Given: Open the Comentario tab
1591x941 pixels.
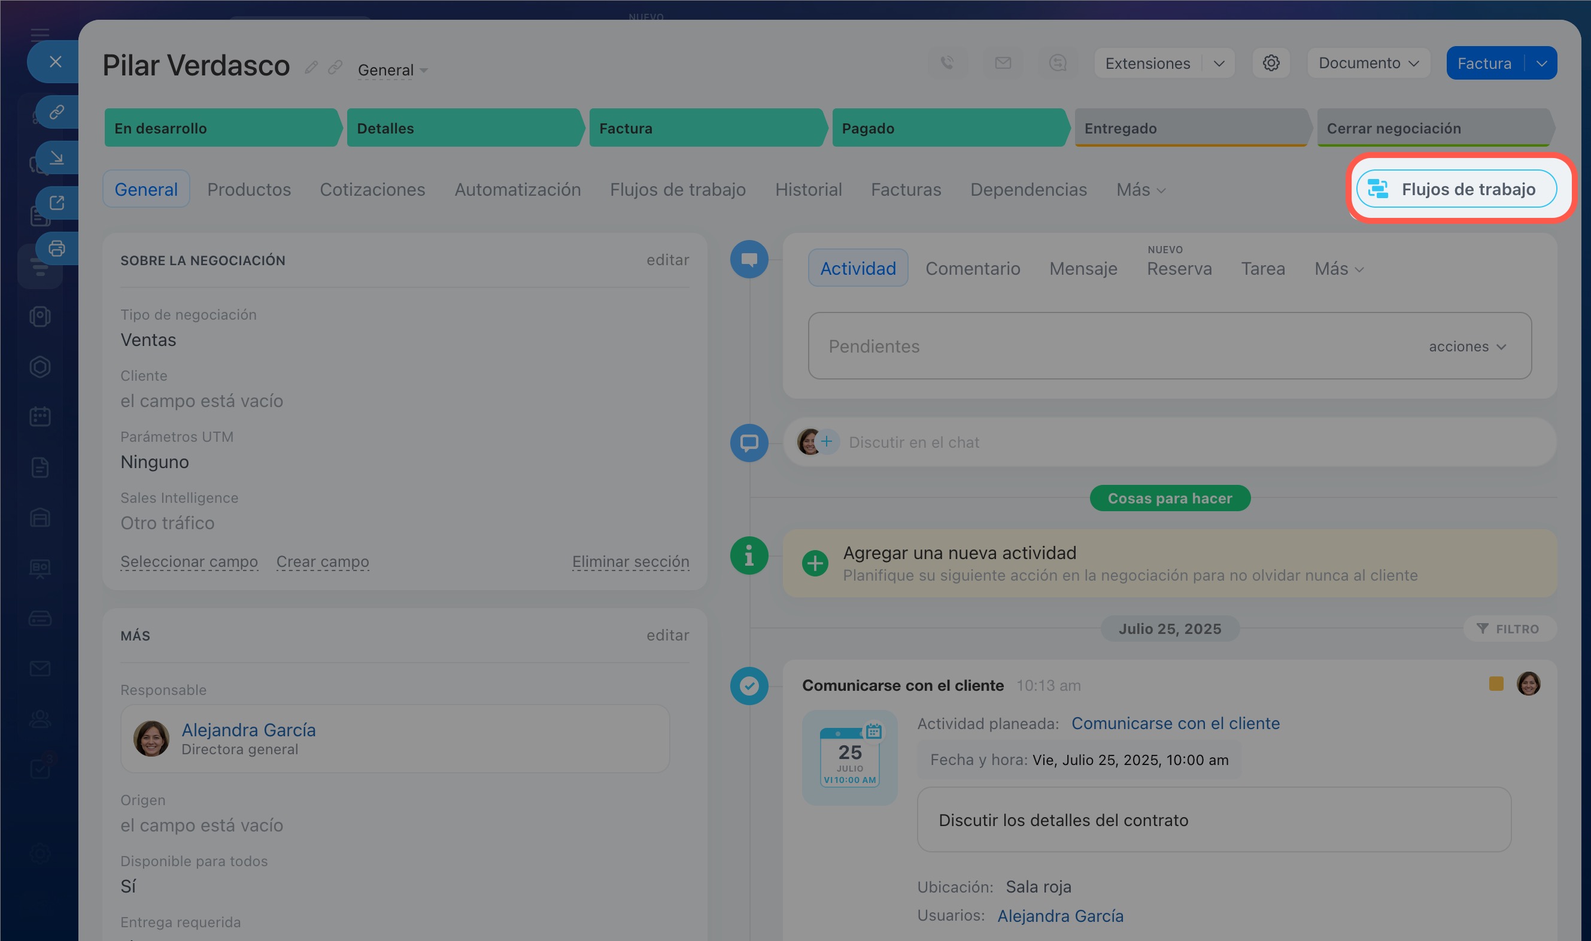Looking at the screenshot, I should point(972,268).
